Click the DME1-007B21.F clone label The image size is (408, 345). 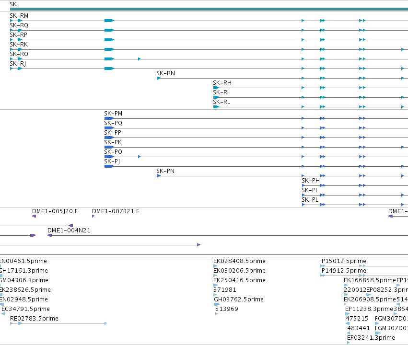[x=116, y=211]
